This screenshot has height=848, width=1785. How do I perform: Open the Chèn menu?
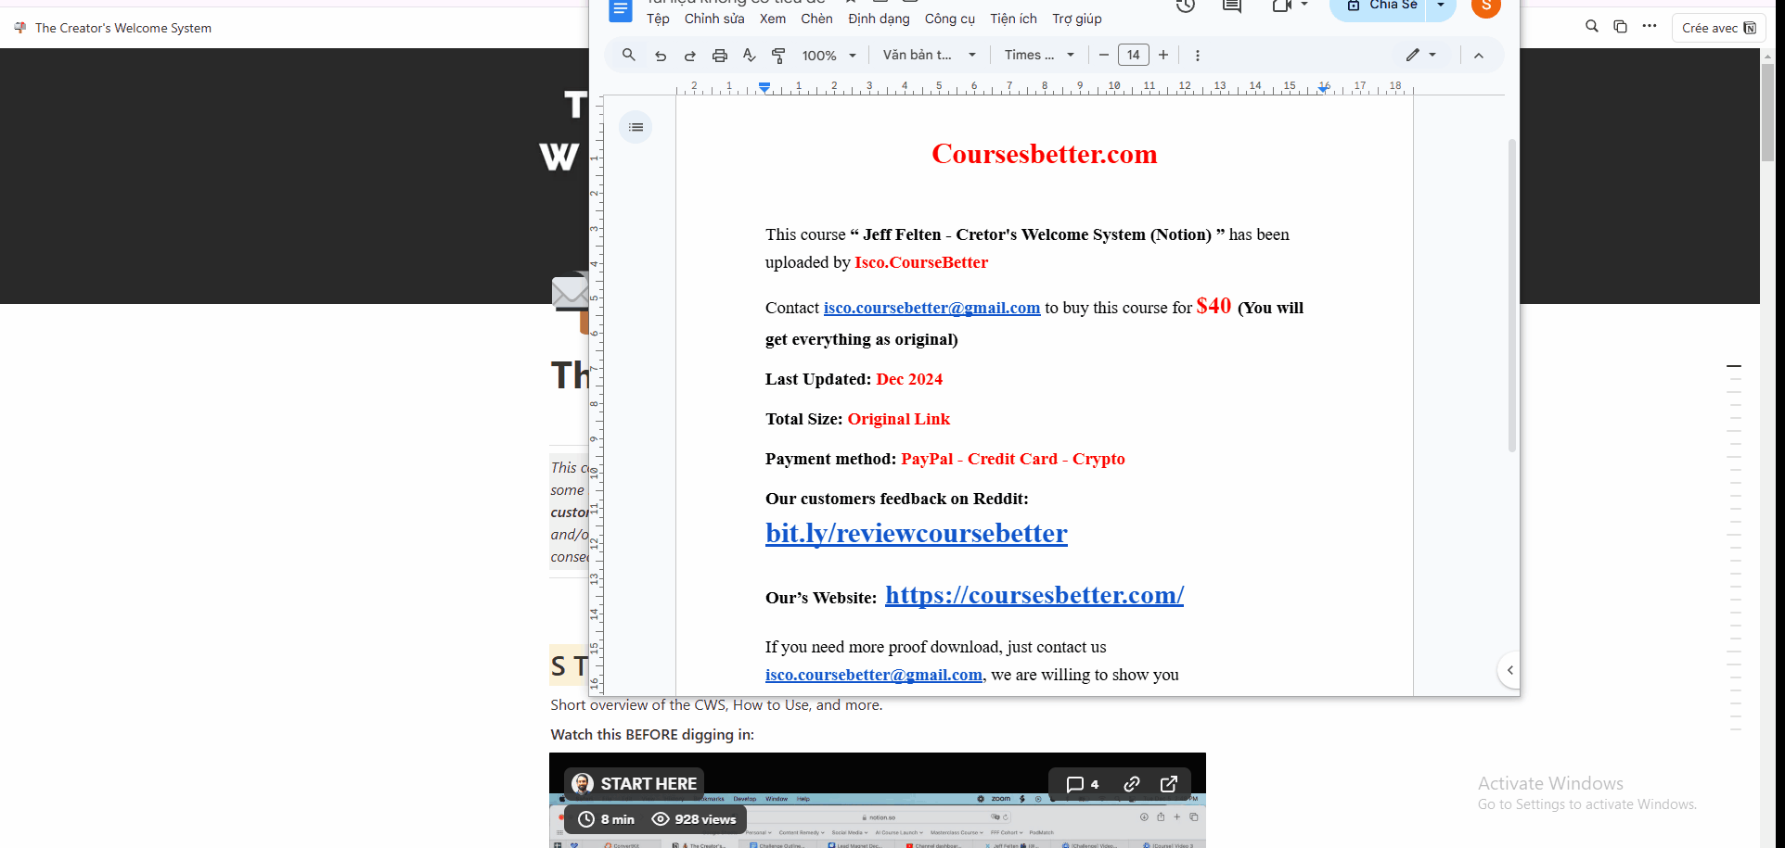(816, 19)
